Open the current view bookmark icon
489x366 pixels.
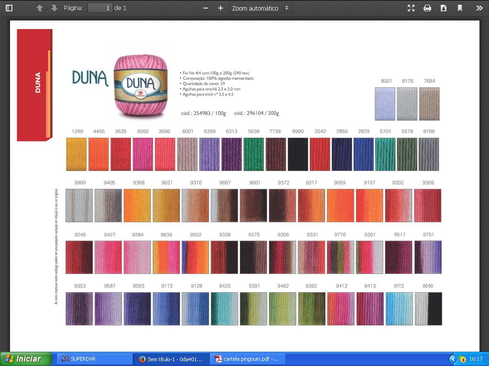(x=460, y=8)
